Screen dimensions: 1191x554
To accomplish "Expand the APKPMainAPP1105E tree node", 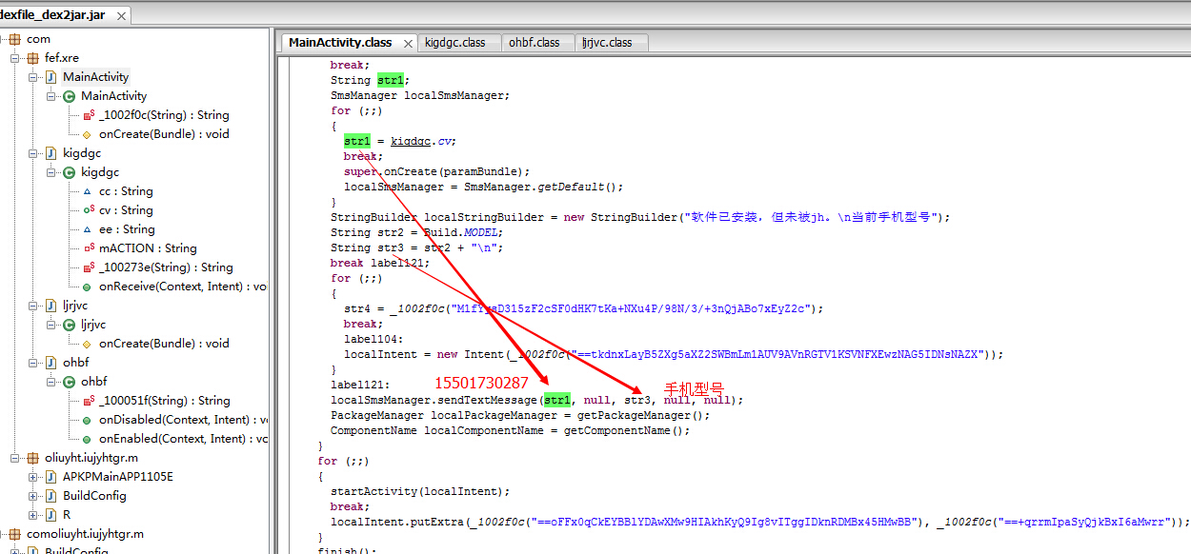I will pyautogui.click(x=33, y=477).
